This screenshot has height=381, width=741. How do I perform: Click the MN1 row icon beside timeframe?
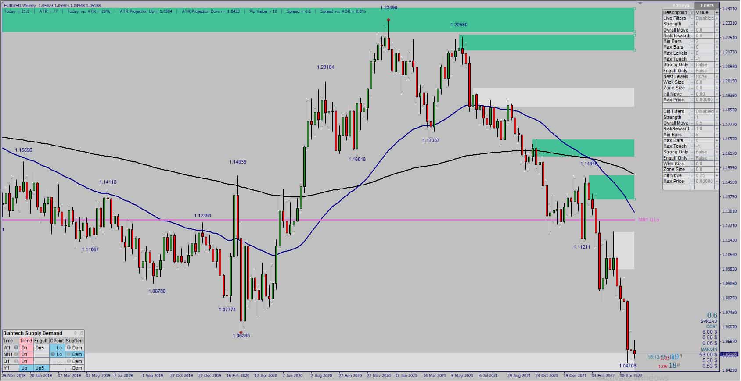coord(16,354)
